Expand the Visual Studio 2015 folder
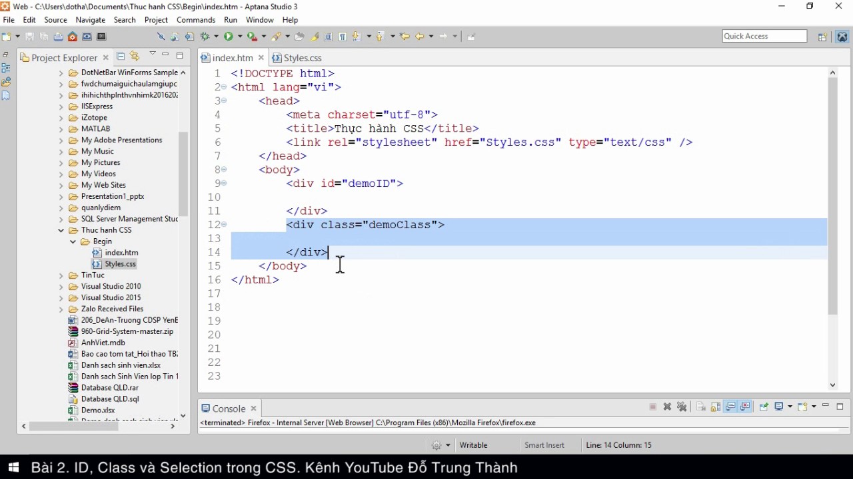Viewport: 853px width, 479px height. click(61, 298)
